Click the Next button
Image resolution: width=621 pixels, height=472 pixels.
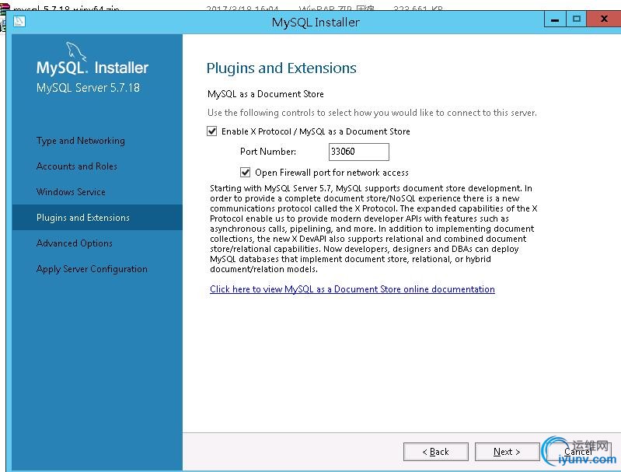pos(507,452)
